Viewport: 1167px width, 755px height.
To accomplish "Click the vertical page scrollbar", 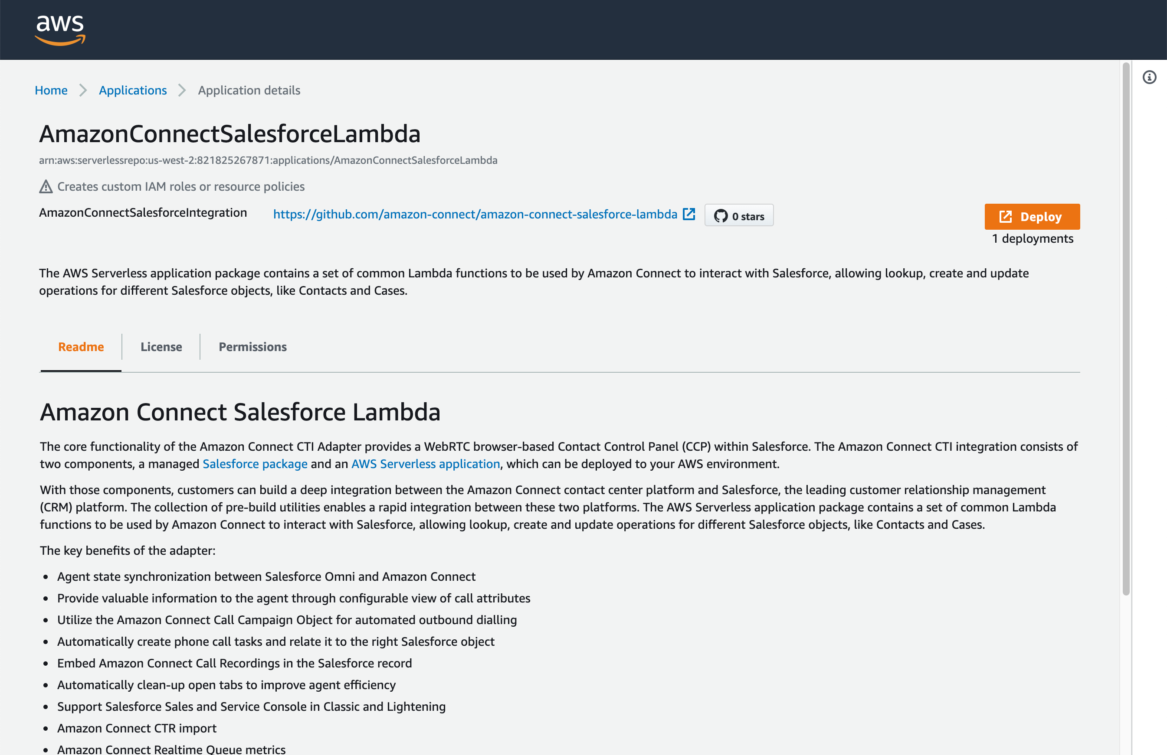I will tap(1126, 328).
